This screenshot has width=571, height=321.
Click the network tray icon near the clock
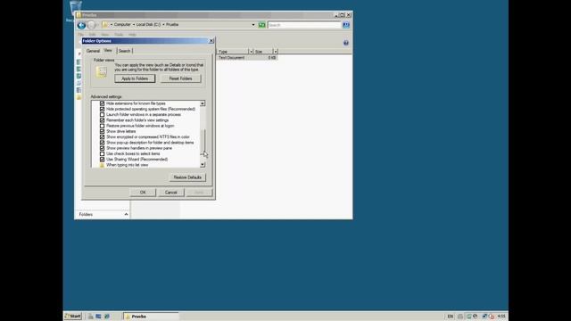point(484,317)
